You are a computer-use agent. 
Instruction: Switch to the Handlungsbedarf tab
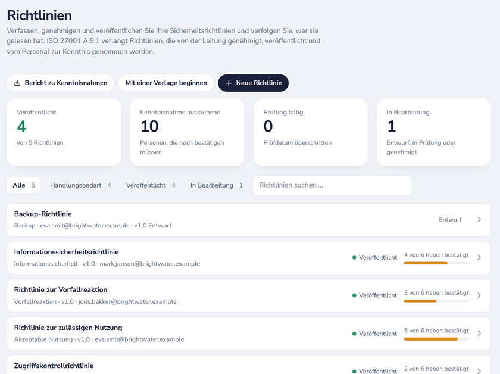point(80,185)
